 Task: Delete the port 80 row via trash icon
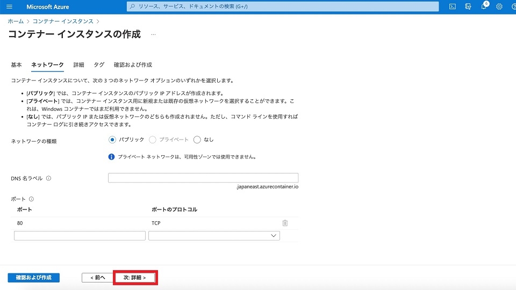pos(285,223)
